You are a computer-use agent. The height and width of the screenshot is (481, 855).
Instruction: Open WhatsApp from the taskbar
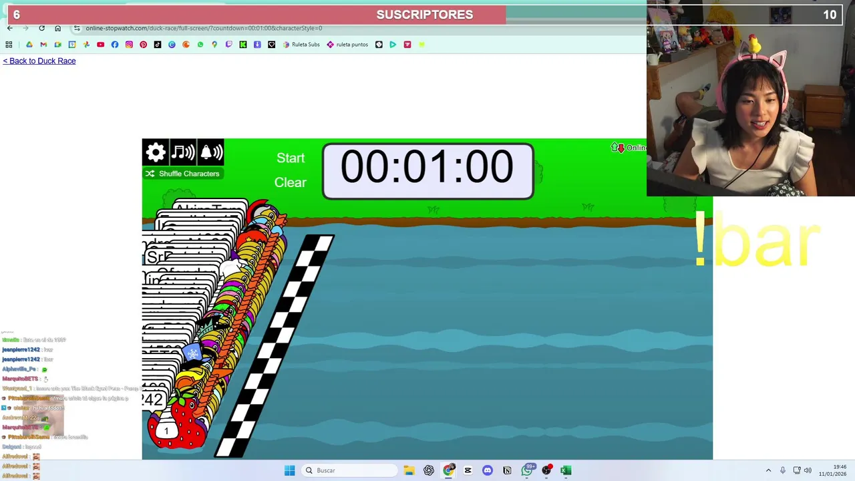527,470
